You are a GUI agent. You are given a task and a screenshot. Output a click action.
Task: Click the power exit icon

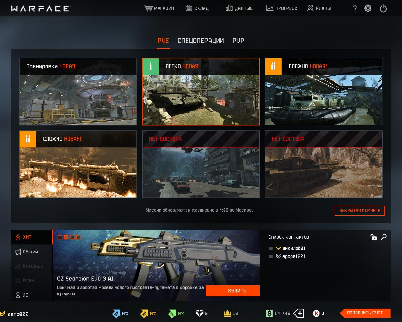click(x=383, y=8)
